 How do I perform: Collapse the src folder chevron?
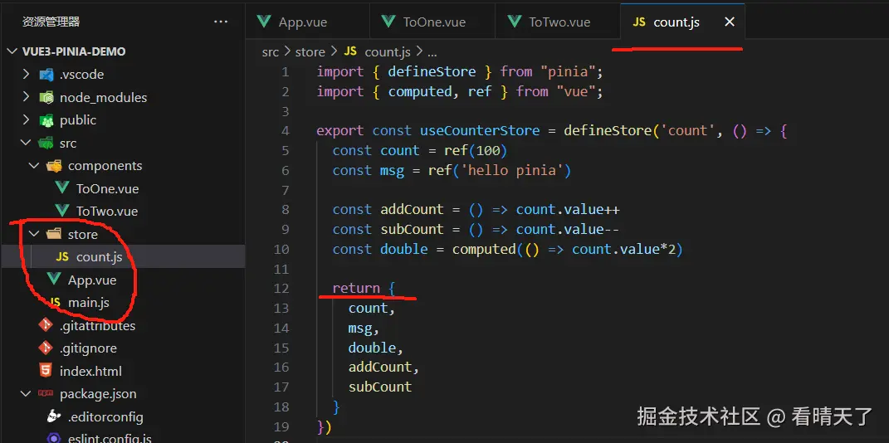[26, 143]
